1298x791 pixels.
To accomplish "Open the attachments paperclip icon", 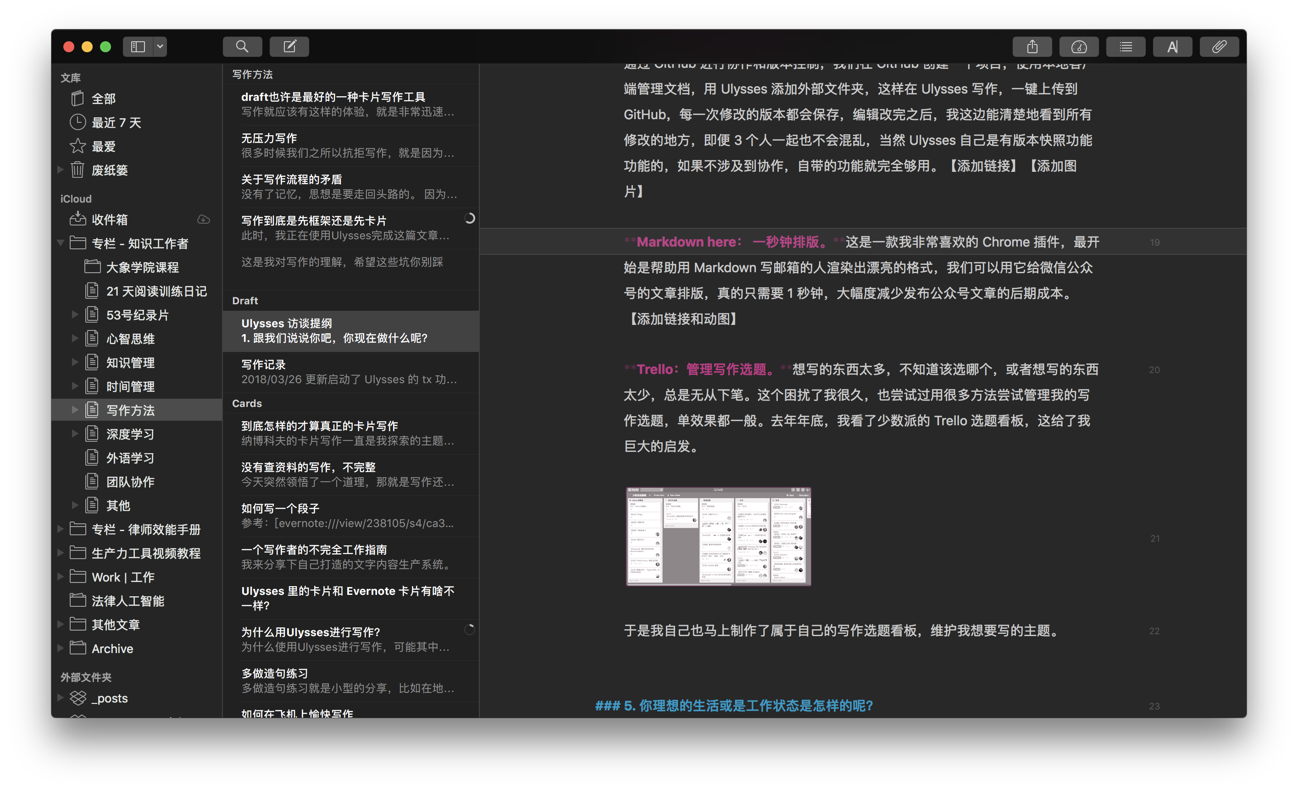I will point(1220,47).
